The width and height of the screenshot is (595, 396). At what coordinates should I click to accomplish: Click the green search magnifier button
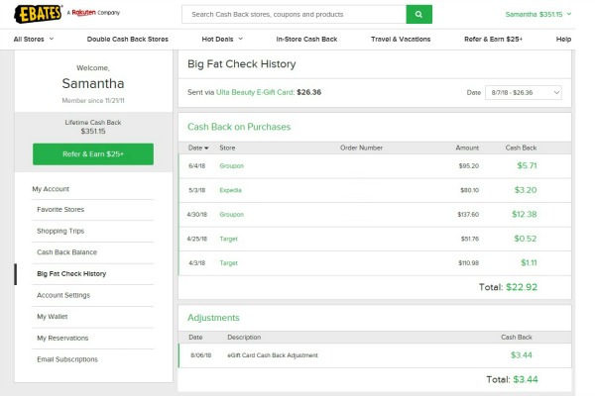(418, 15)
